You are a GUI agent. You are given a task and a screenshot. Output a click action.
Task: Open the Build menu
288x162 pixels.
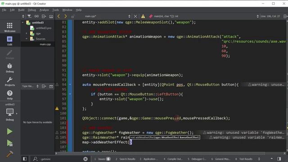21,10
